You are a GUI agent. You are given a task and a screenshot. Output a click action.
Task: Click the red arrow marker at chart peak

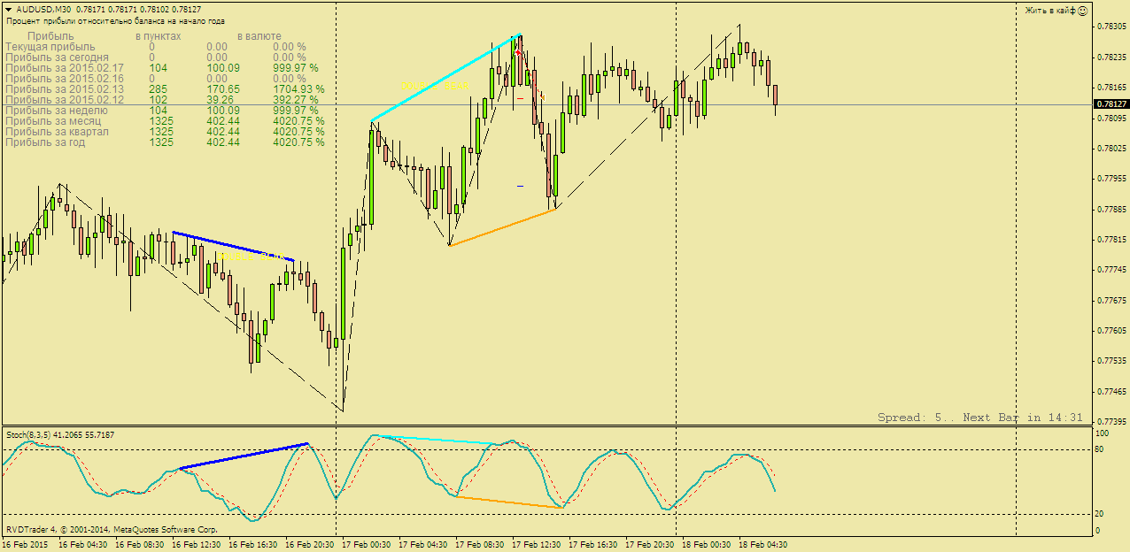(x=519, y=53)
